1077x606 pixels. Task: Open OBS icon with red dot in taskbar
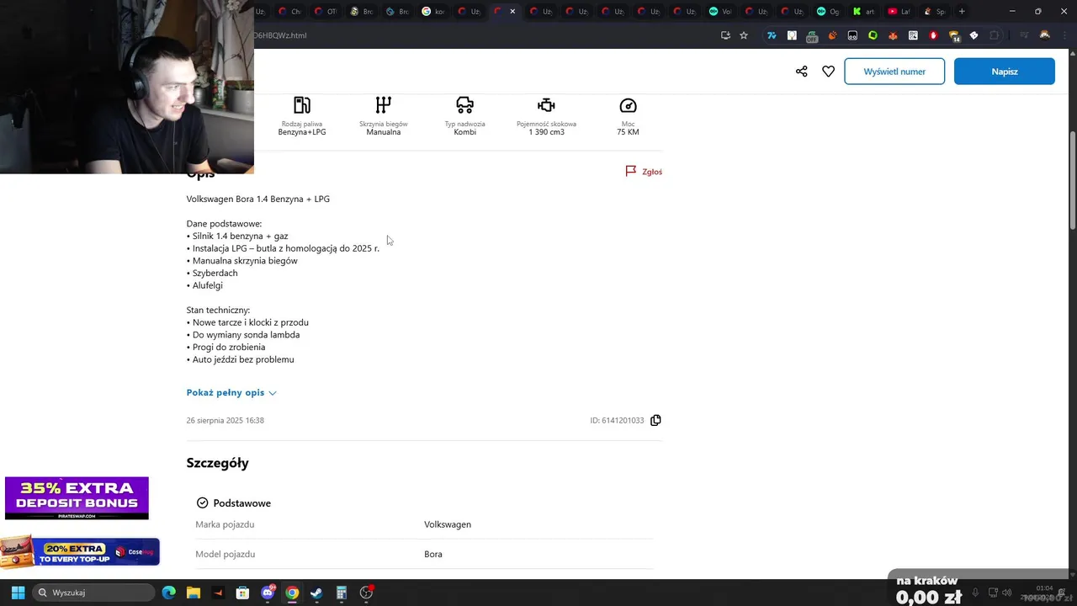(x=366, y=593)
